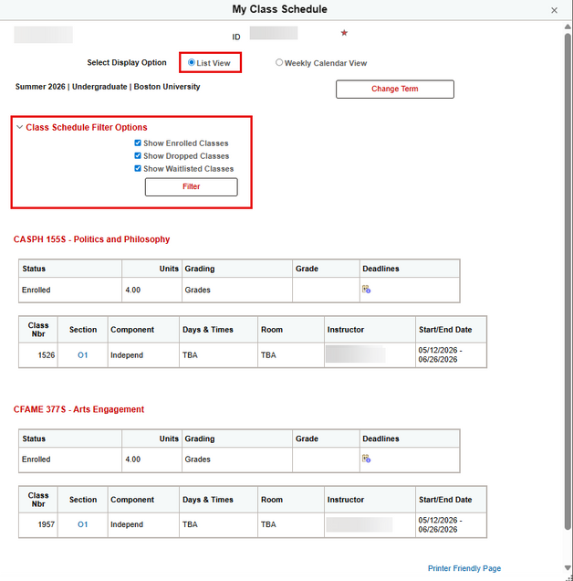The height and width of the screenshot is (581, 573).
Task: Click the Select Display Option label
Action: pyautogui.click(x=127, y=63)
